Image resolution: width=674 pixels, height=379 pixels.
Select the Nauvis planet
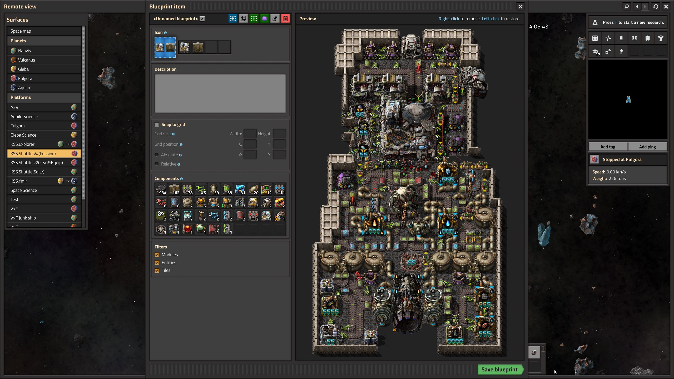coord(44,51)
